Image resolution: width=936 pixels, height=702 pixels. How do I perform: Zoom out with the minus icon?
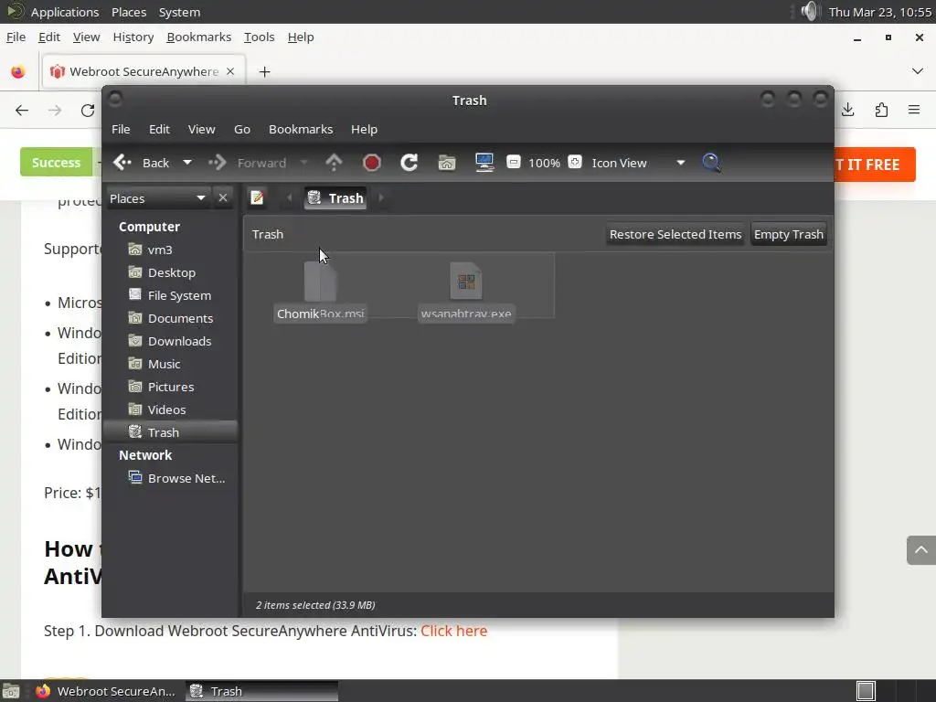[514, 162]
